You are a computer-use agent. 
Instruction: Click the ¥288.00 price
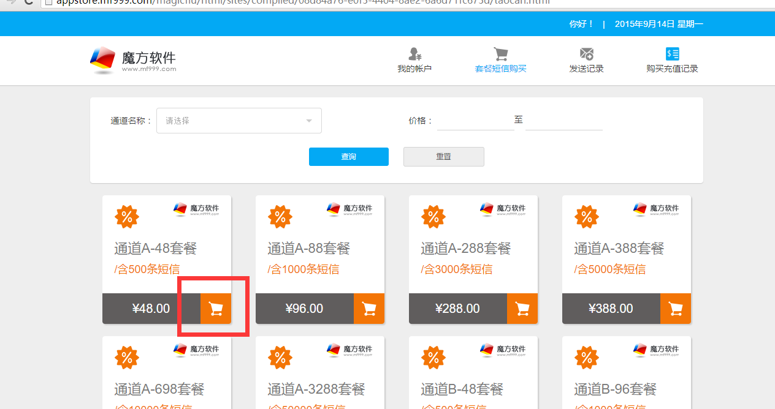[x=457, y=309]
